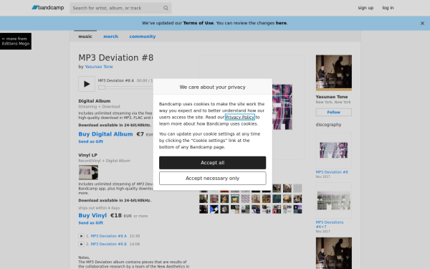
Task: Switch to the merch tab
Action: click(111, 37)
